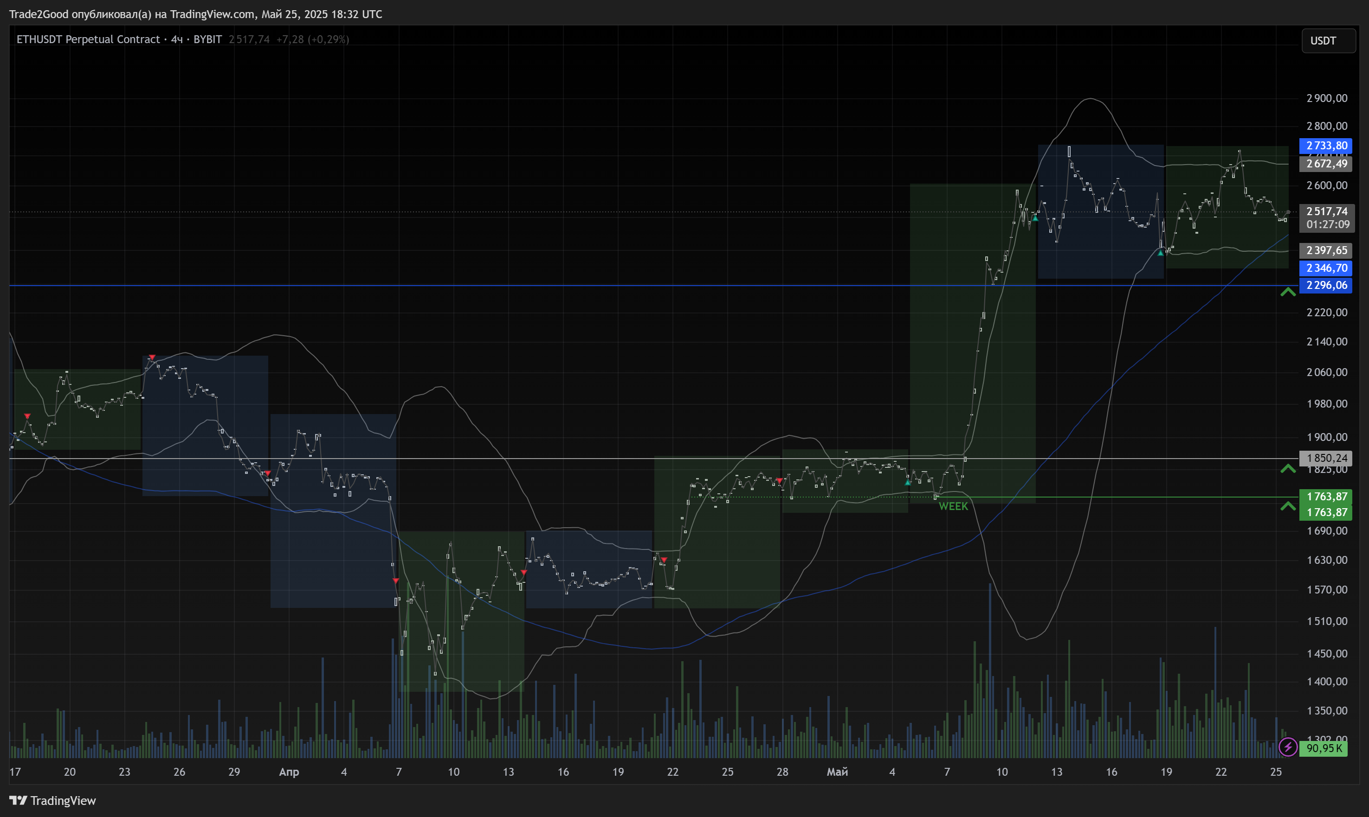This screenshot has height=817, width=1369.
Task: Open the USDT currency selector
Action: pyautogui.click(x=1328, y=41)
